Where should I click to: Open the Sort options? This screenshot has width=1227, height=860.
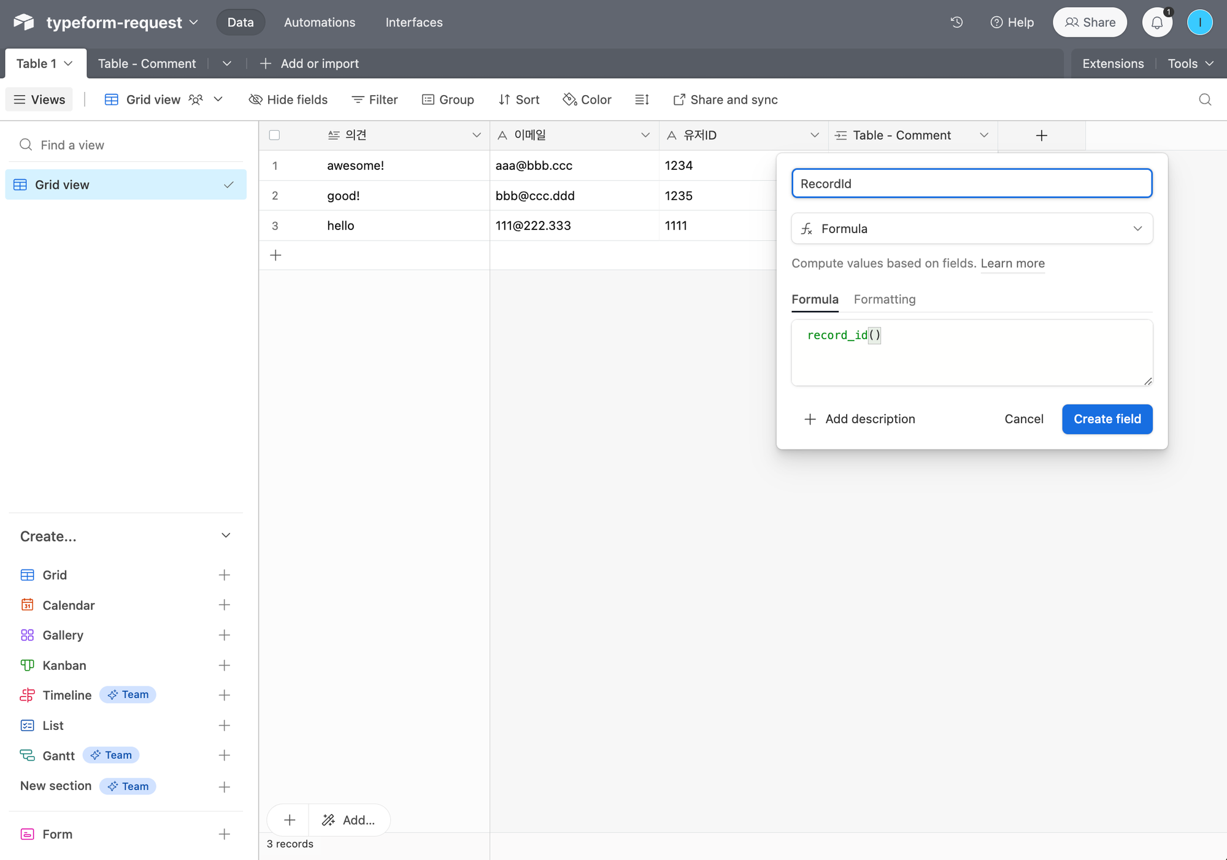tap(519, 99)
